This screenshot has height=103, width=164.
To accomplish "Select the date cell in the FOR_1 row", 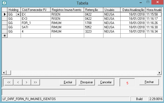I will point(133,23).
